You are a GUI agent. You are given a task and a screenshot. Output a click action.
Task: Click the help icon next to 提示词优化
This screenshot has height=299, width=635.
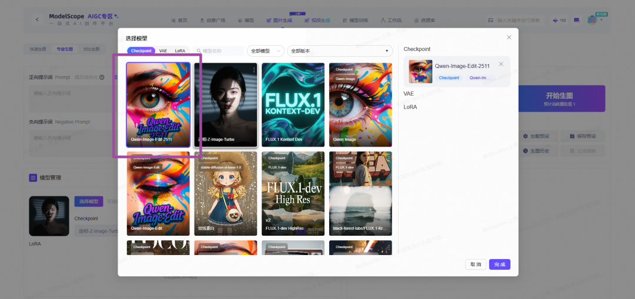(x=102, y=77)
